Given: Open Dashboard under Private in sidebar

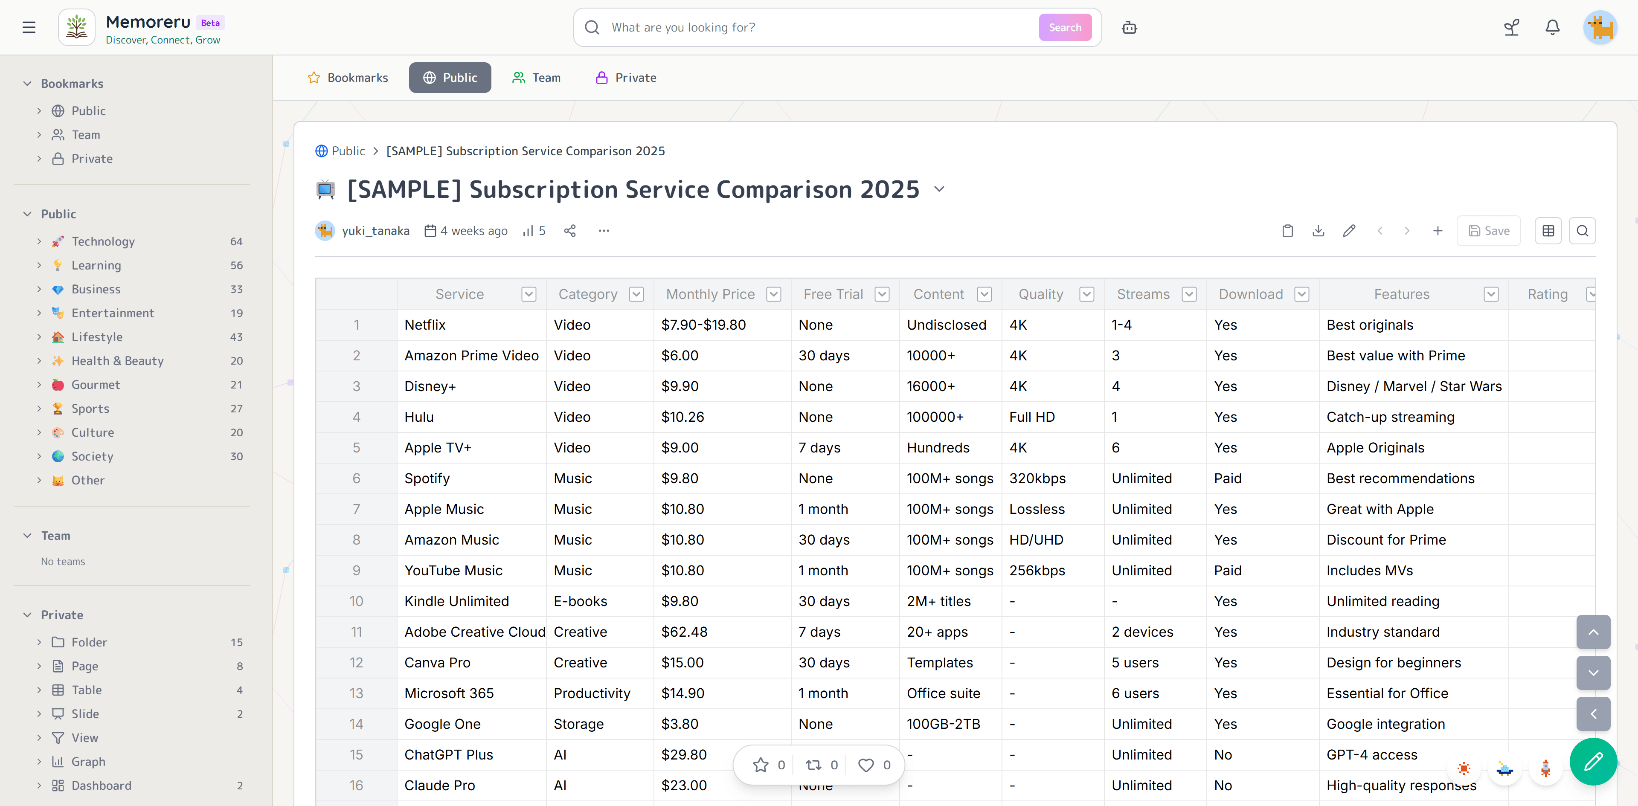Looking at the screenshot, I should [x=101, y=786].
